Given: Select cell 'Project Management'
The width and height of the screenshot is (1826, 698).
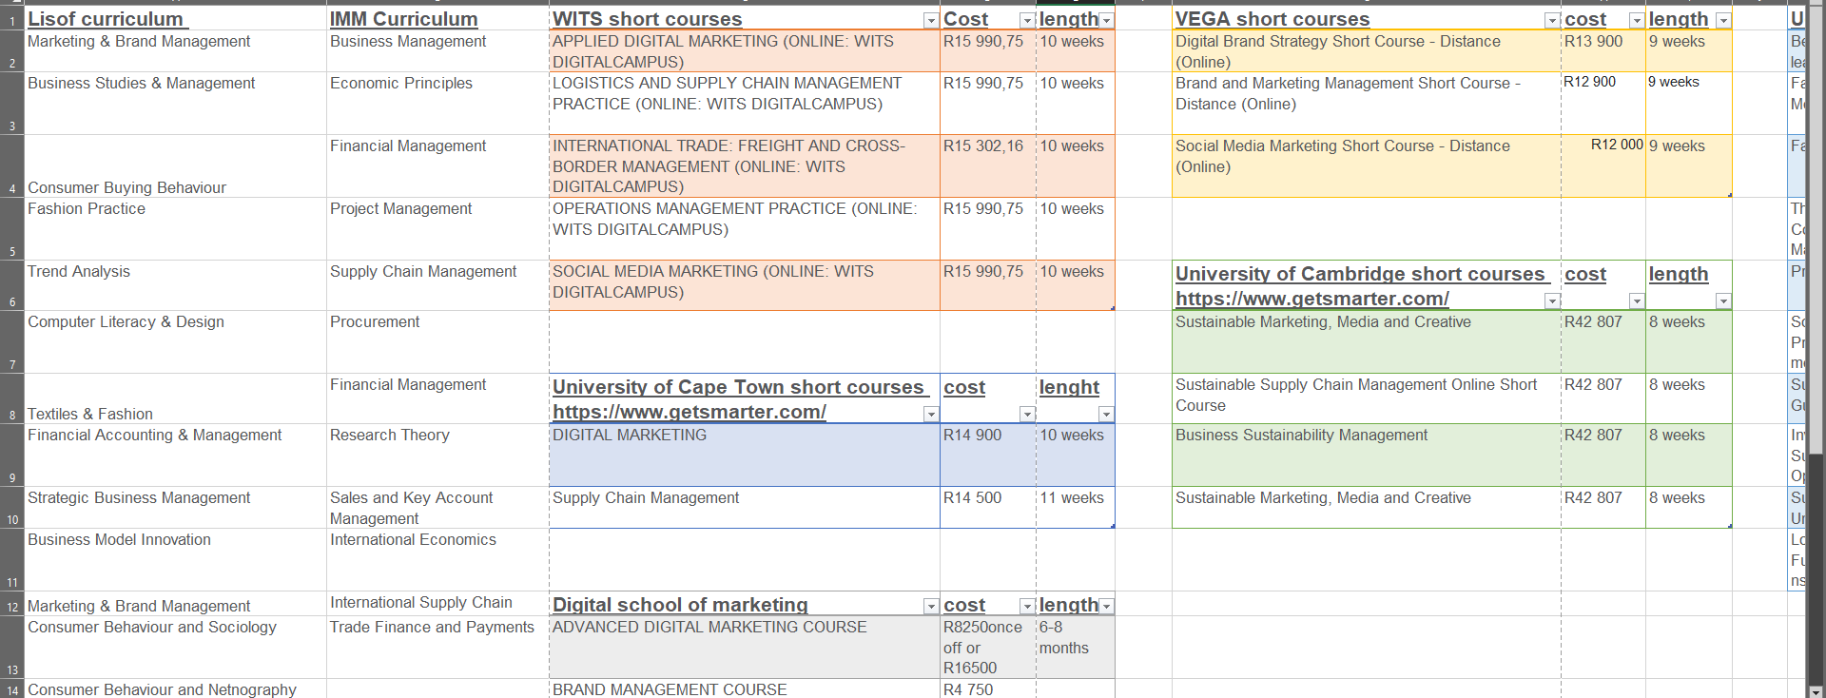Looking at the screenshot, I should [437, 229].
